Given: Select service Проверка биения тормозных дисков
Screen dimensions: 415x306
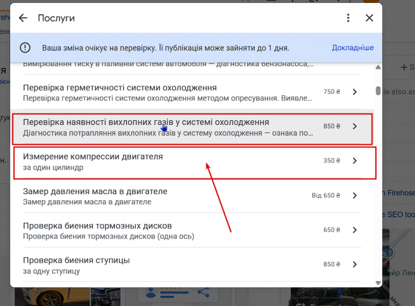Looking at the screenshot, I should pyautogui.click(x=192, y=230).
